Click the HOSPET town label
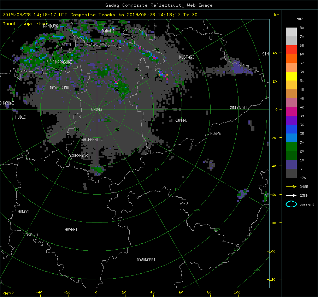 [217, 133]
